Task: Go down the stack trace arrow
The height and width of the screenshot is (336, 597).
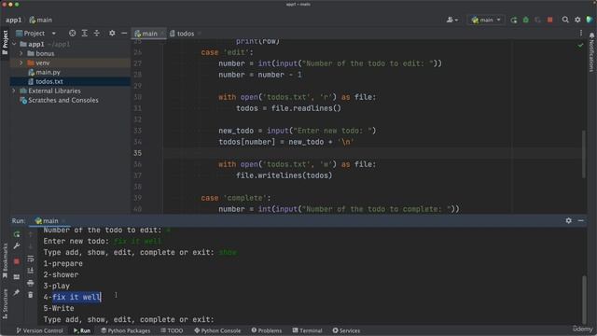Action: (x=31, y=246)
